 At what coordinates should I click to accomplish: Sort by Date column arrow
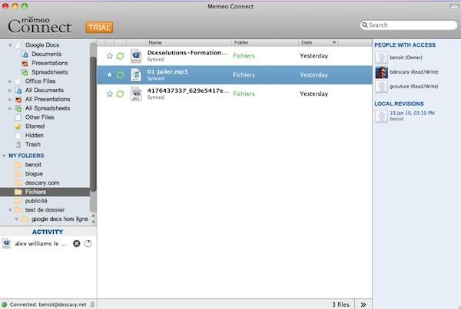pyautogui.click(x=334, y=42)
